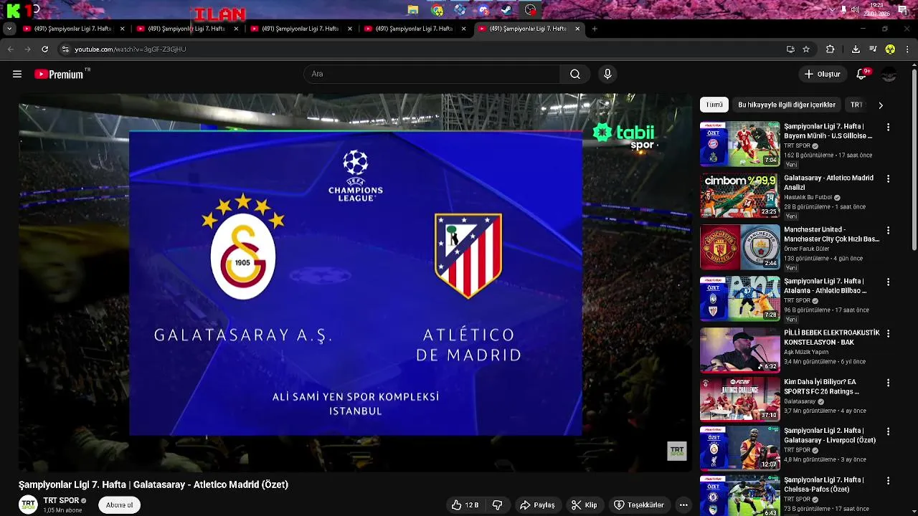The image size is (918, 516).
Task: Open cimbom %99,9 analysis thumbnail
Action: 739,196
